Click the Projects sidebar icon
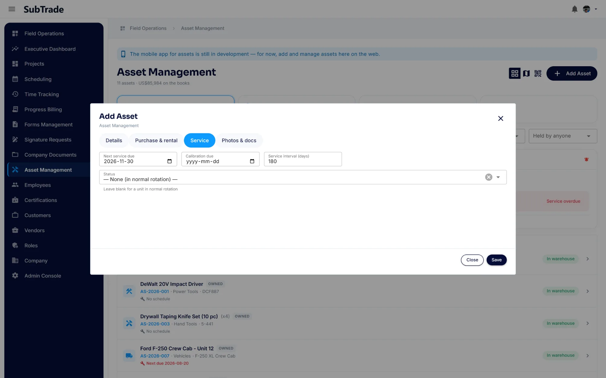Image resolution: width=606 pixels, height=378 pixels. (x=15, y=64)
